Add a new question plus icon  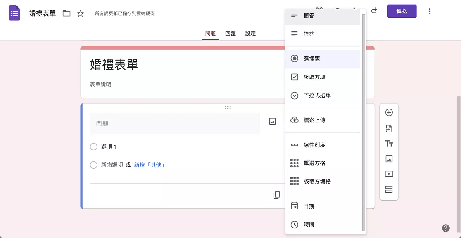pos(389,113)
